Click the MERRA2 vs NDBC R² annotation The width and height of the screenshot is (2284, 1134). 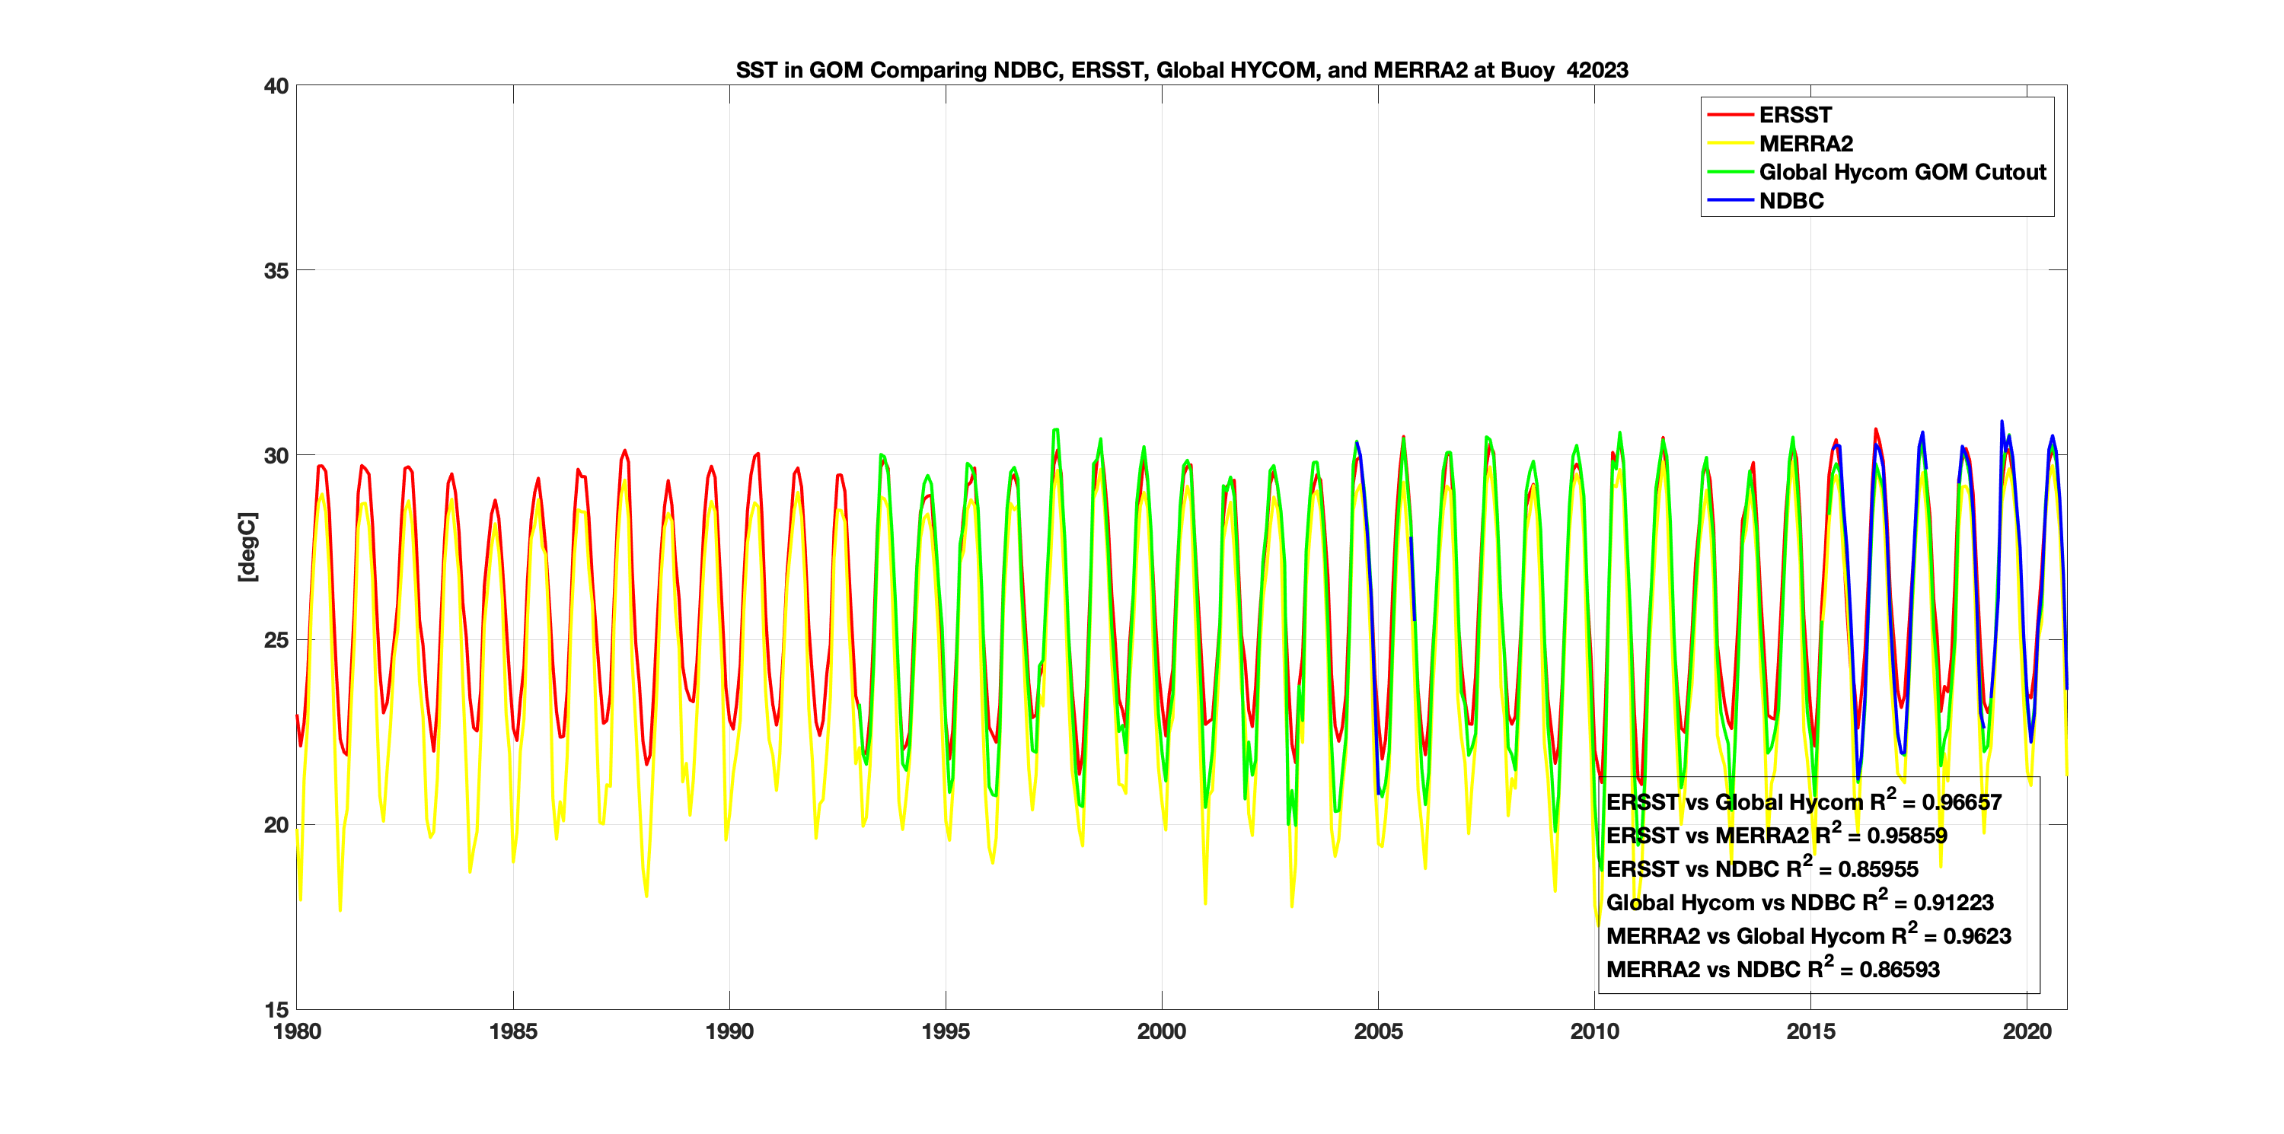[x=1772, y=969]
